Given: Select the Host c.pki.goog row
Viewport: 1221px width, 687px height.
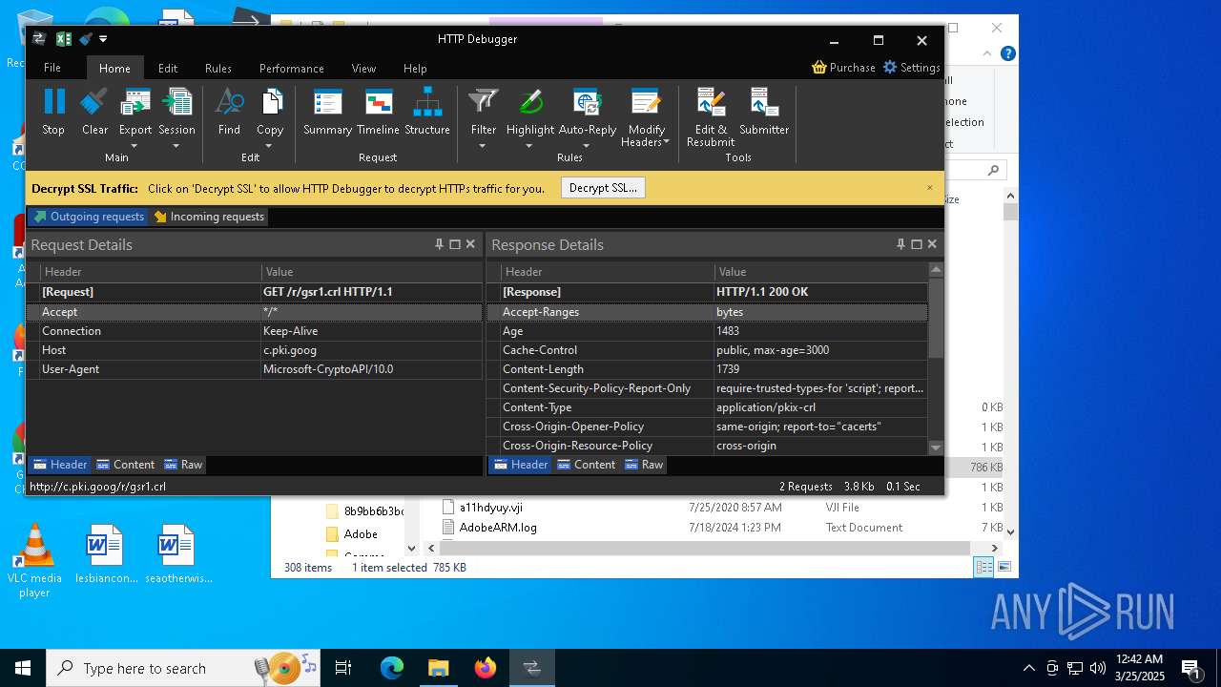Looking at the screenshot, I should [x=255, y=350].
